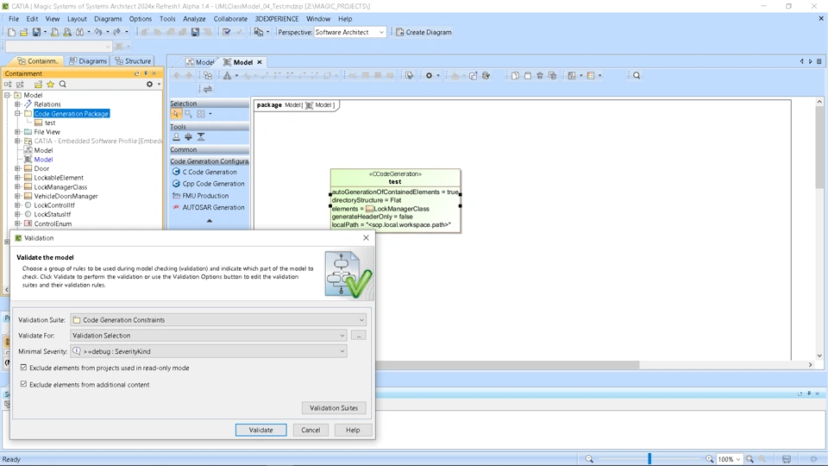
Task: Select the zoom area tool in Selection palette
Action: (188, 114)
